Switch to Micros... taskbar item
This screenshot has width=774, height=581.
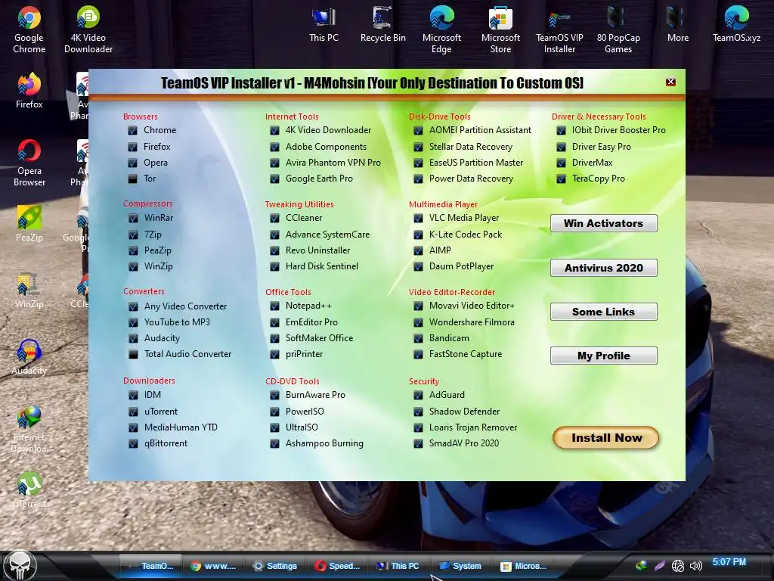(x=523, y=566)
